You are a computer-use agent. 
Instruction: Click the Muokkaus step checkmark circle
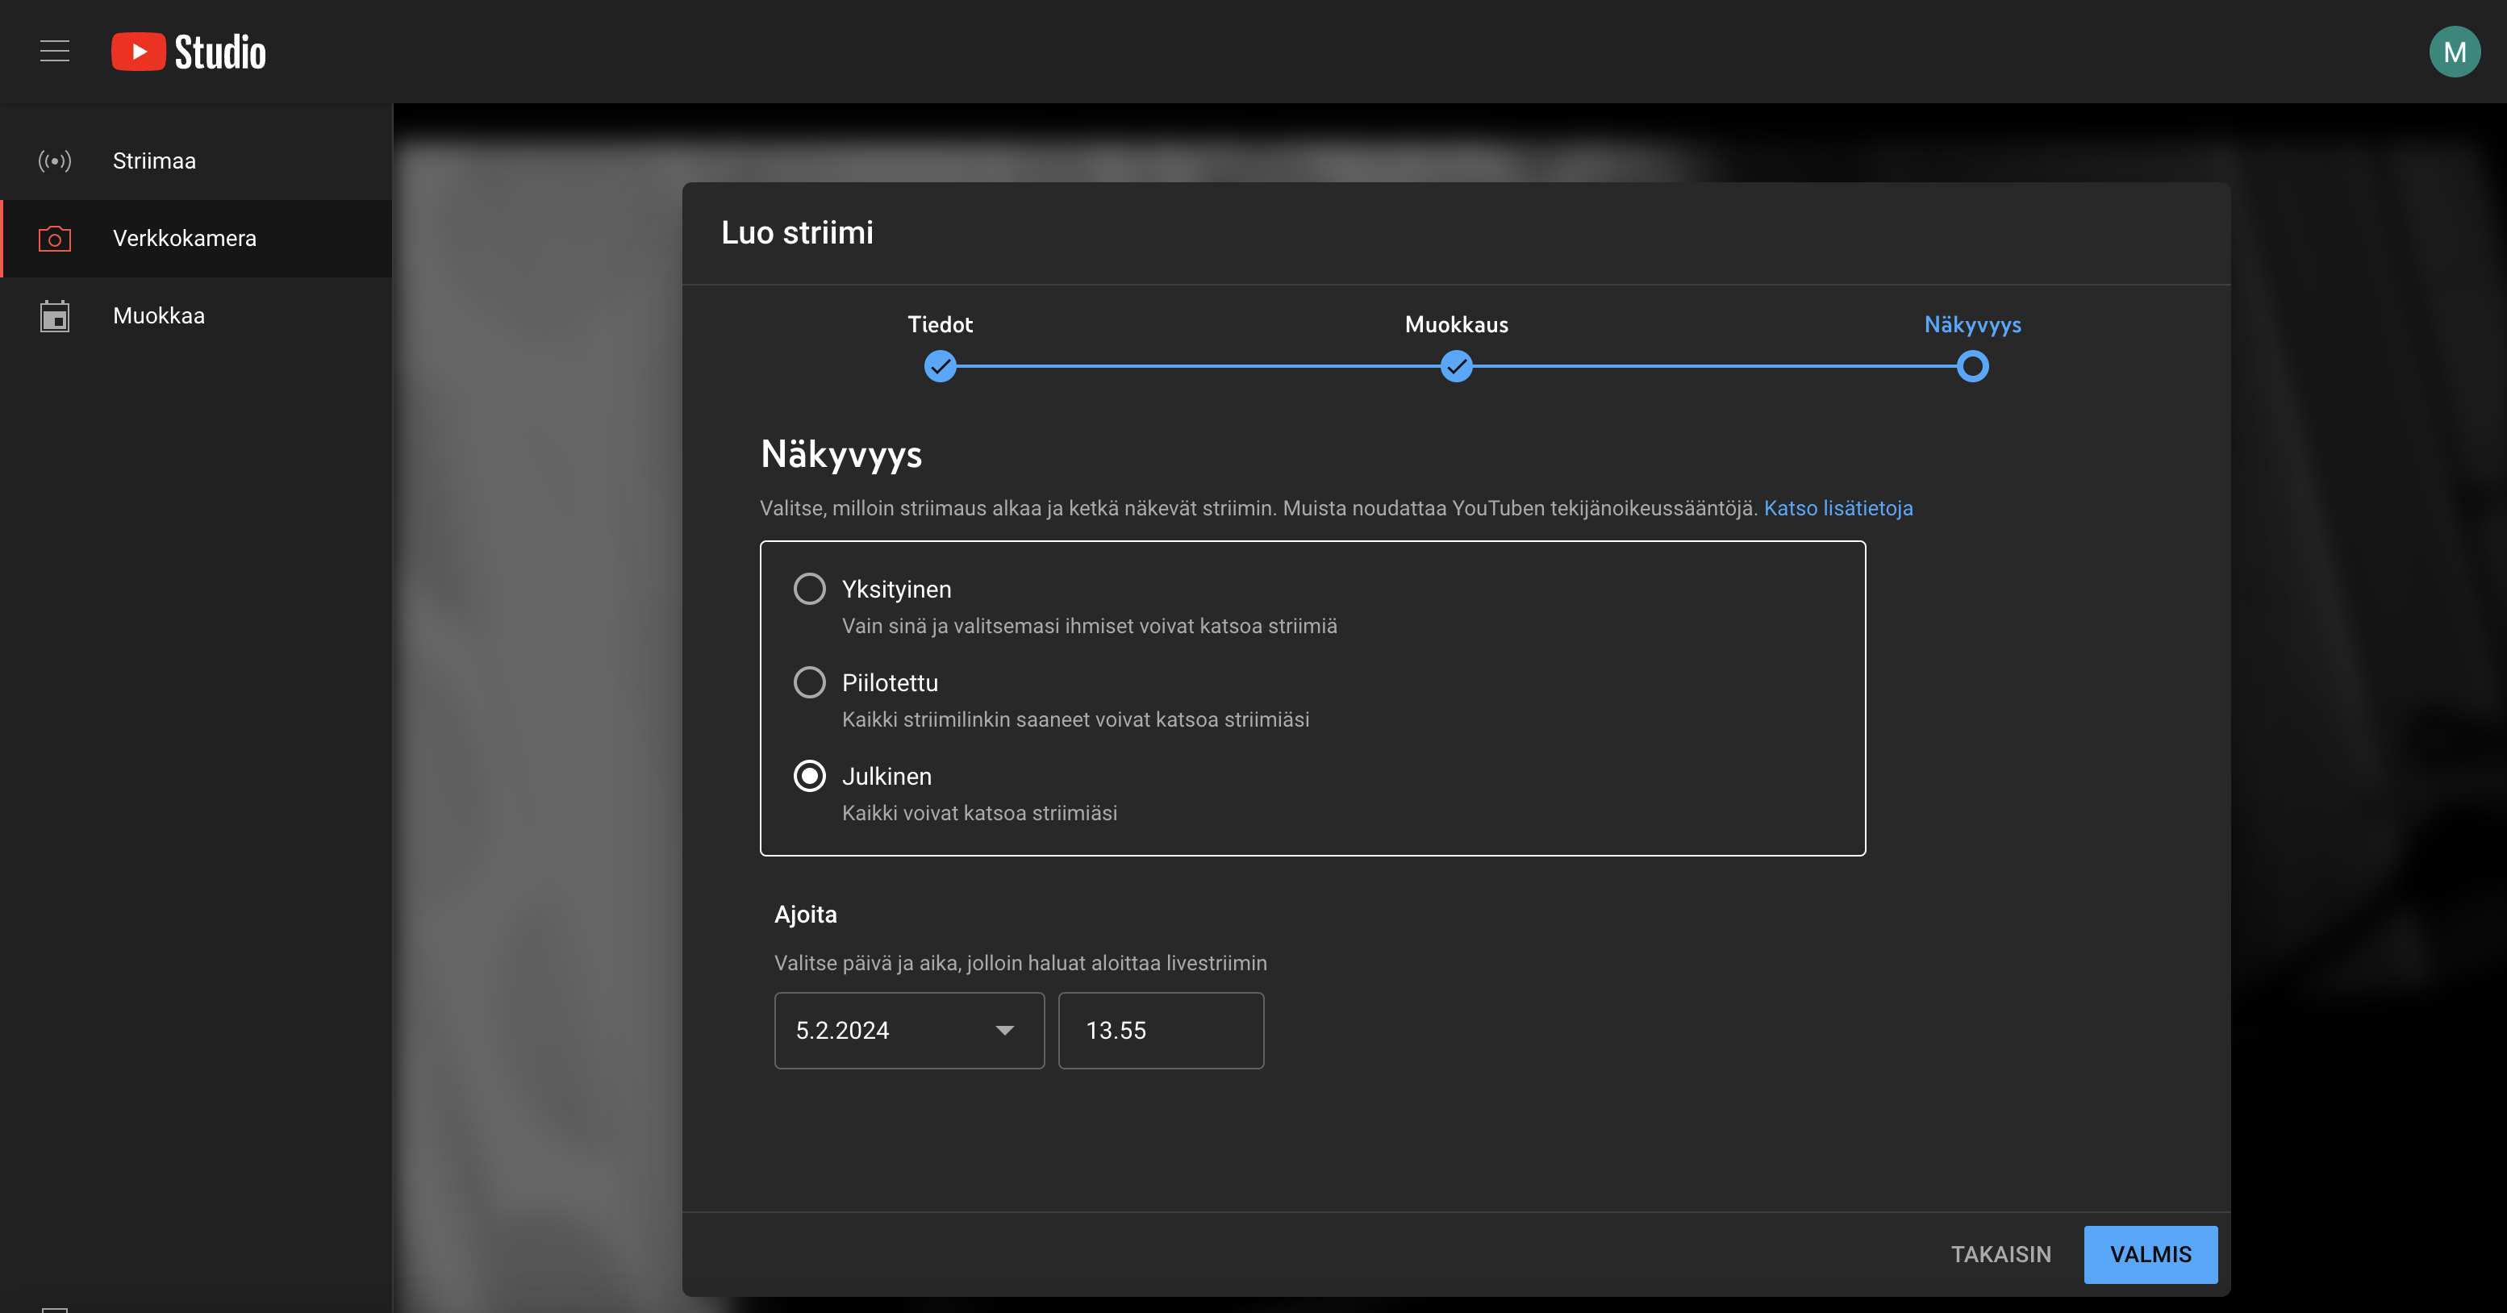coord(1456,367)
